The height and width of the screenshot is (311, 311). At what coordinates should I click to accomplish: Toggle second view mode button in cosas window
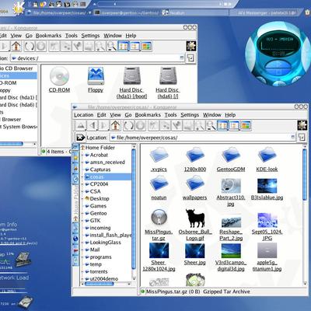[234, 126]
